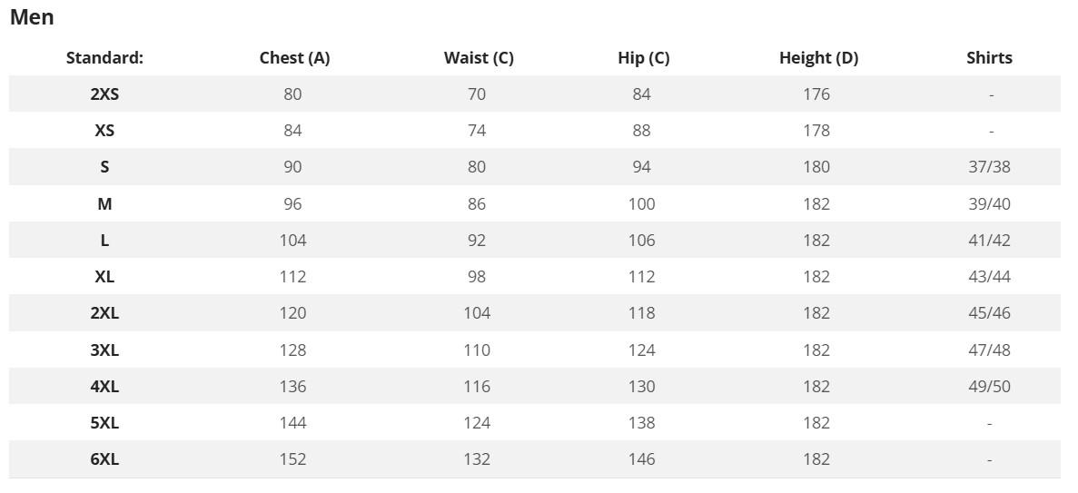Select the Standard: header cell
Image resolution: width=1078 pixels, height=493 pixels.
tap(104, 58)
